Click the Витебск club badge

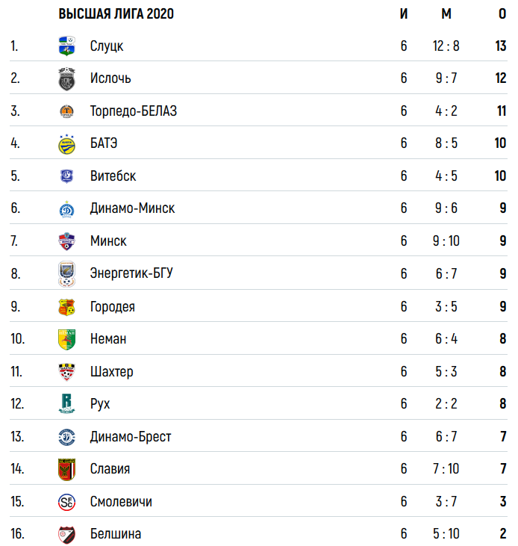[x=66, y=176]
